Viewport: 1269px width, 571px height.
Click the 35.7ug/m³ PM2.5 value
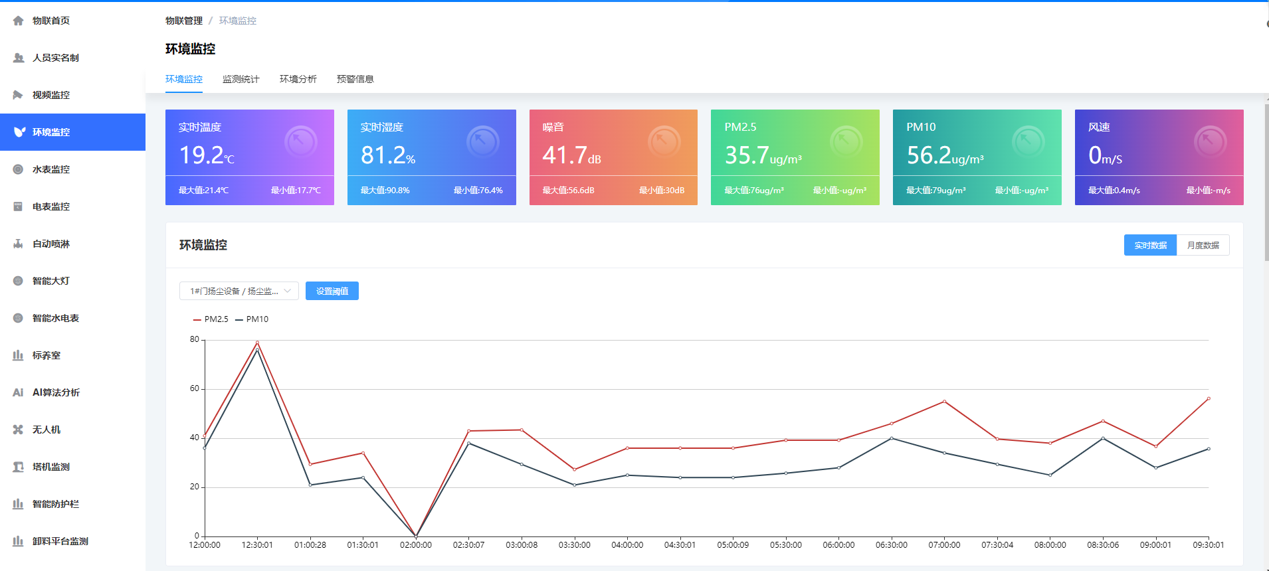coord(763,155)
